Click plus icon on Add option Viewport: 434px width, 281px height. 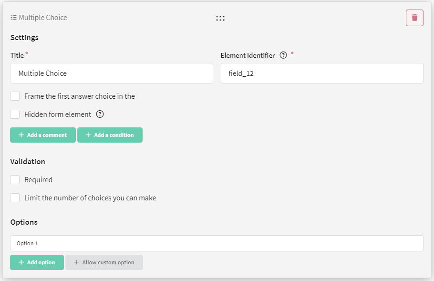[21, 262]
